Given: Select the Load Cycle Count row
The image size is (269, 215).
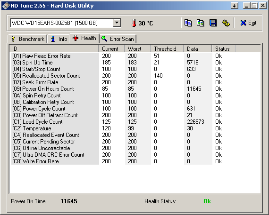Looking at the screenshot, I should tap(135, 122).
